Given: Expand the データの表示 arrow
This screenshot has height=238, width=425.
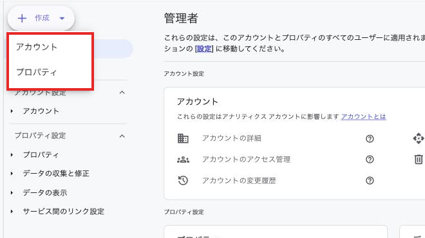Looking at the screenshot, I should click(12, 193).
